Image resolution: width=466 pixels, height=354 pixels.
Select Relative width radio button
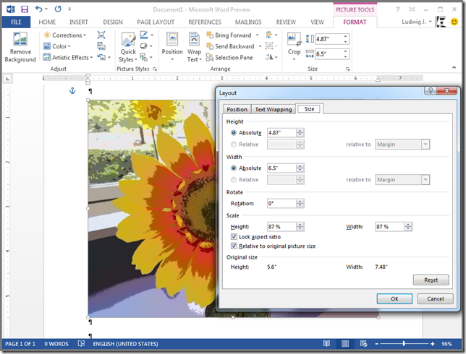point(234,179)
